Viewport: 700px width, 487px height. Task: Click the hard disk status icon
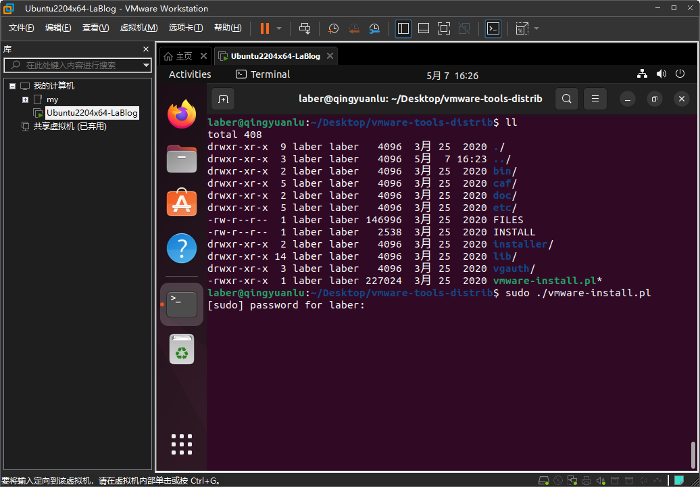tap(543, 481)
